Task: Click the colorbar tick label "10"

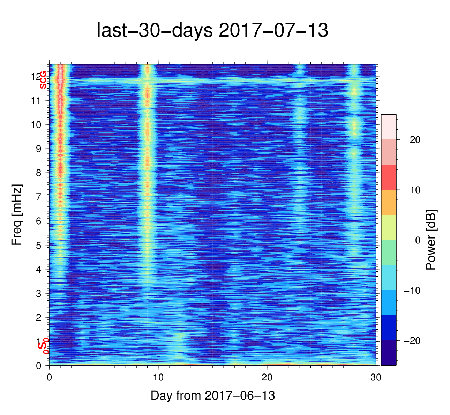Action: [414, 190]
